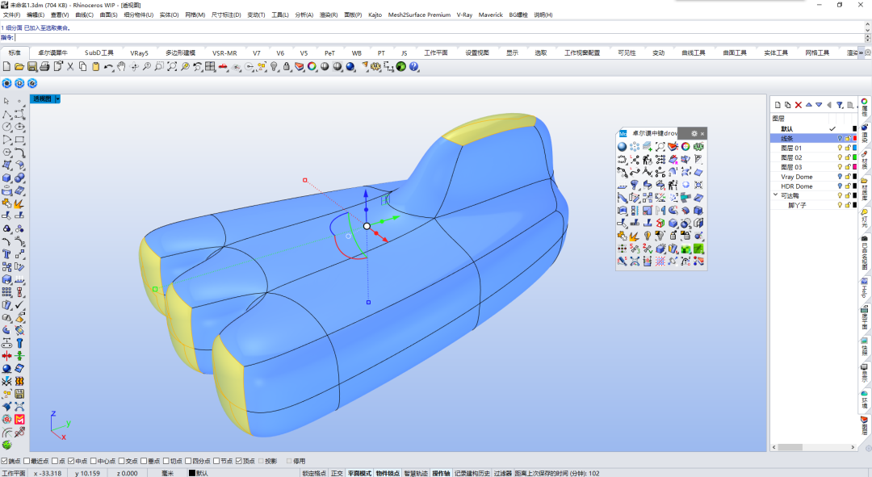Image resolution: width=872 pixels, height=477 pixels.
Task: Toggle visibility bulb of 图层 01 layer
Action: click(841, 148)
